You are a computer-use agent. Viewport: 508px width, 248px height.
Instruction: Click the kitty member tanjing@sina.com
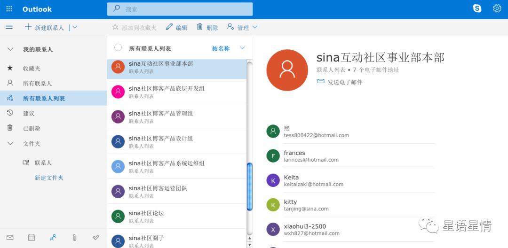pos(350,205)
